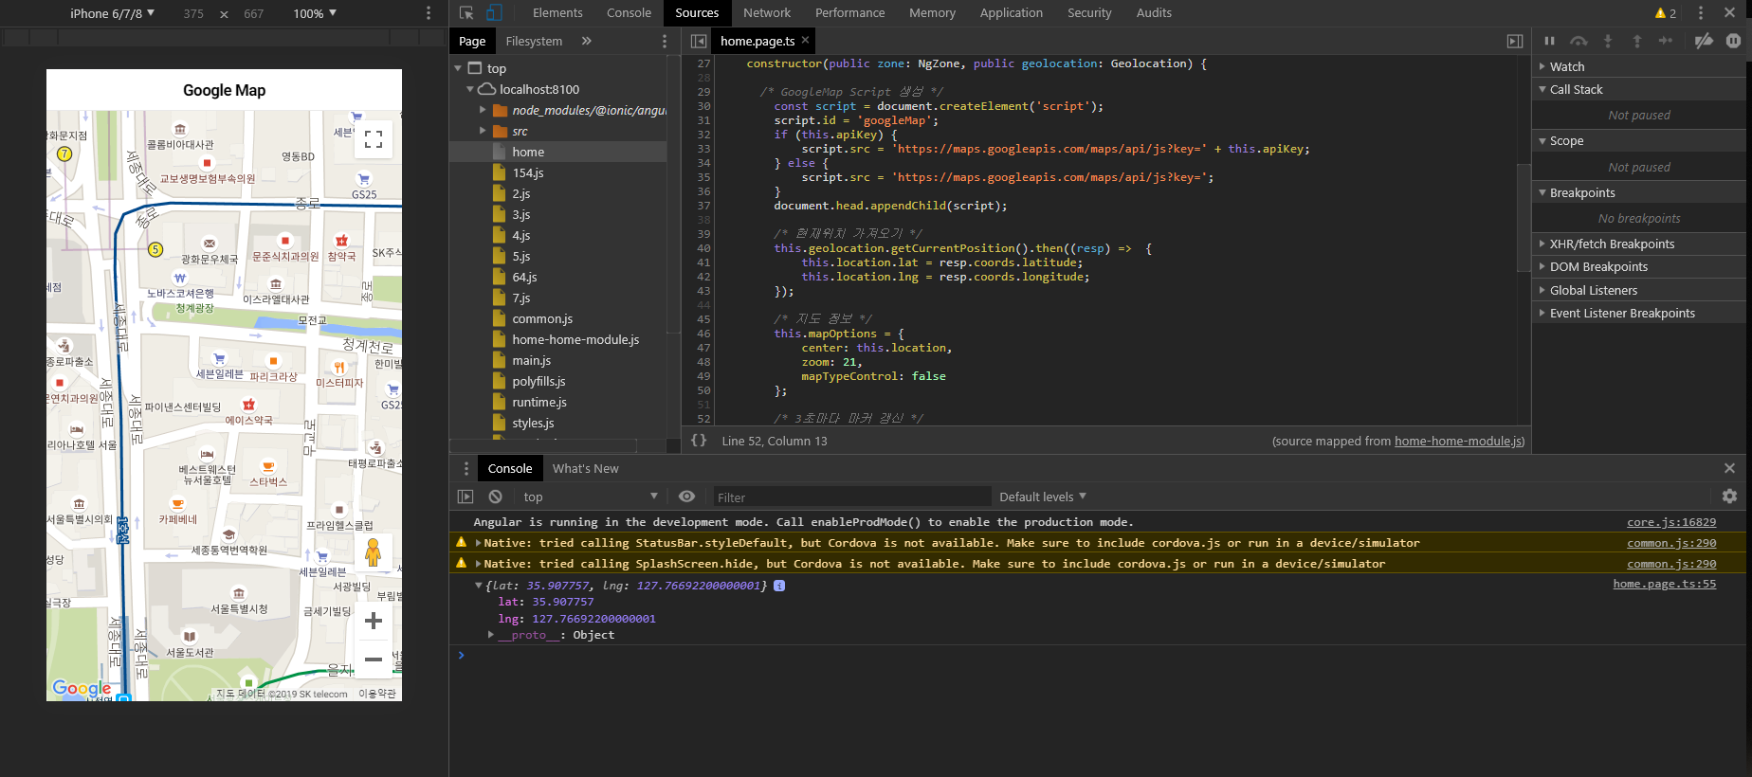Create a live expression with the eye icon
The width and height of the screenshot is (1752, 777).
[x=687, y=497]
